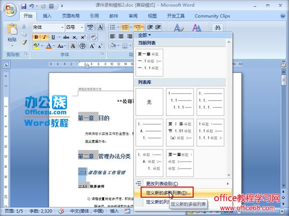The width and height of the screenshot is (289, 216).
Task: Click the enclosed character icon
Action: 82,46
